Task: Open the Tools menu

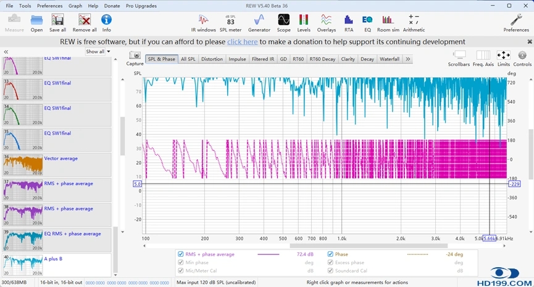Action: click(25, 6)
